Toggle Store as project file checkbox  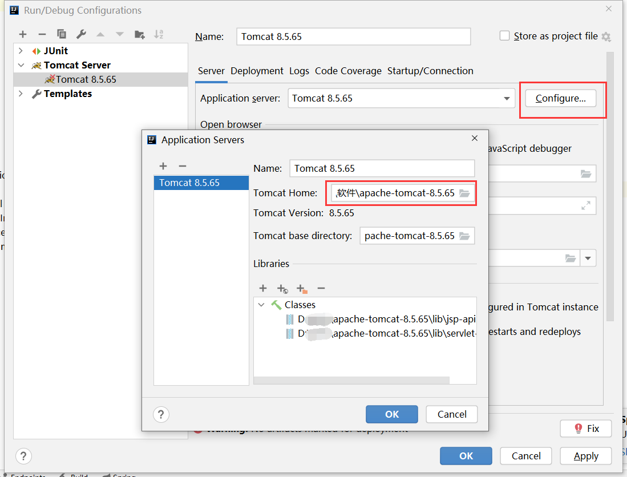[x=505, y=36]
